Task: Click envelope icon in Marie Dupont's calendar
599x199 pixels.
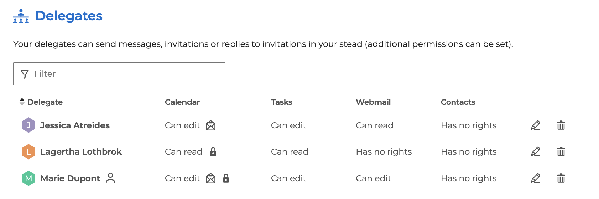Action: coord(211,178)
